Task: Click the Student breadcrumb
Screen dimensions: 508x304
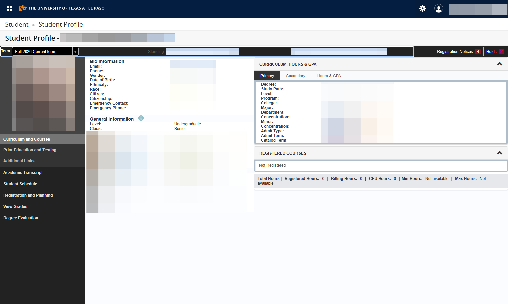Action: (x=17, y=24)
